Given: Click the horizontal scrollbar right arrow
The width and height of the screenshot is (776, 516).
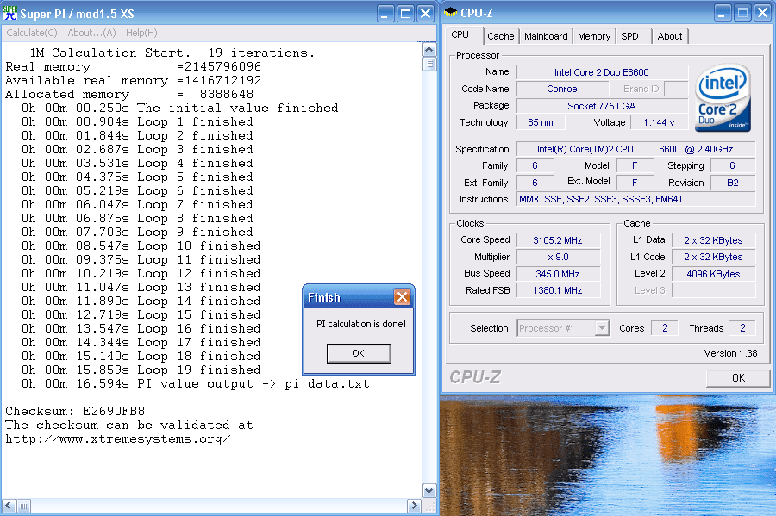Looking at the screenshot, I should [414, 506].
